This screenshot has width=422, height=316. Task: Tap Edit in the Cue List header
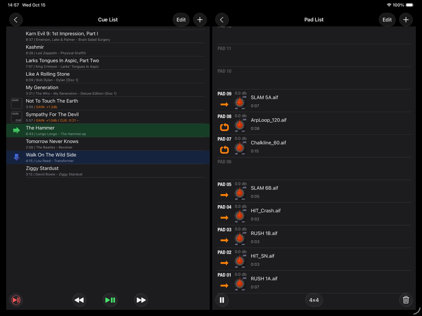[x=181, y=19]
